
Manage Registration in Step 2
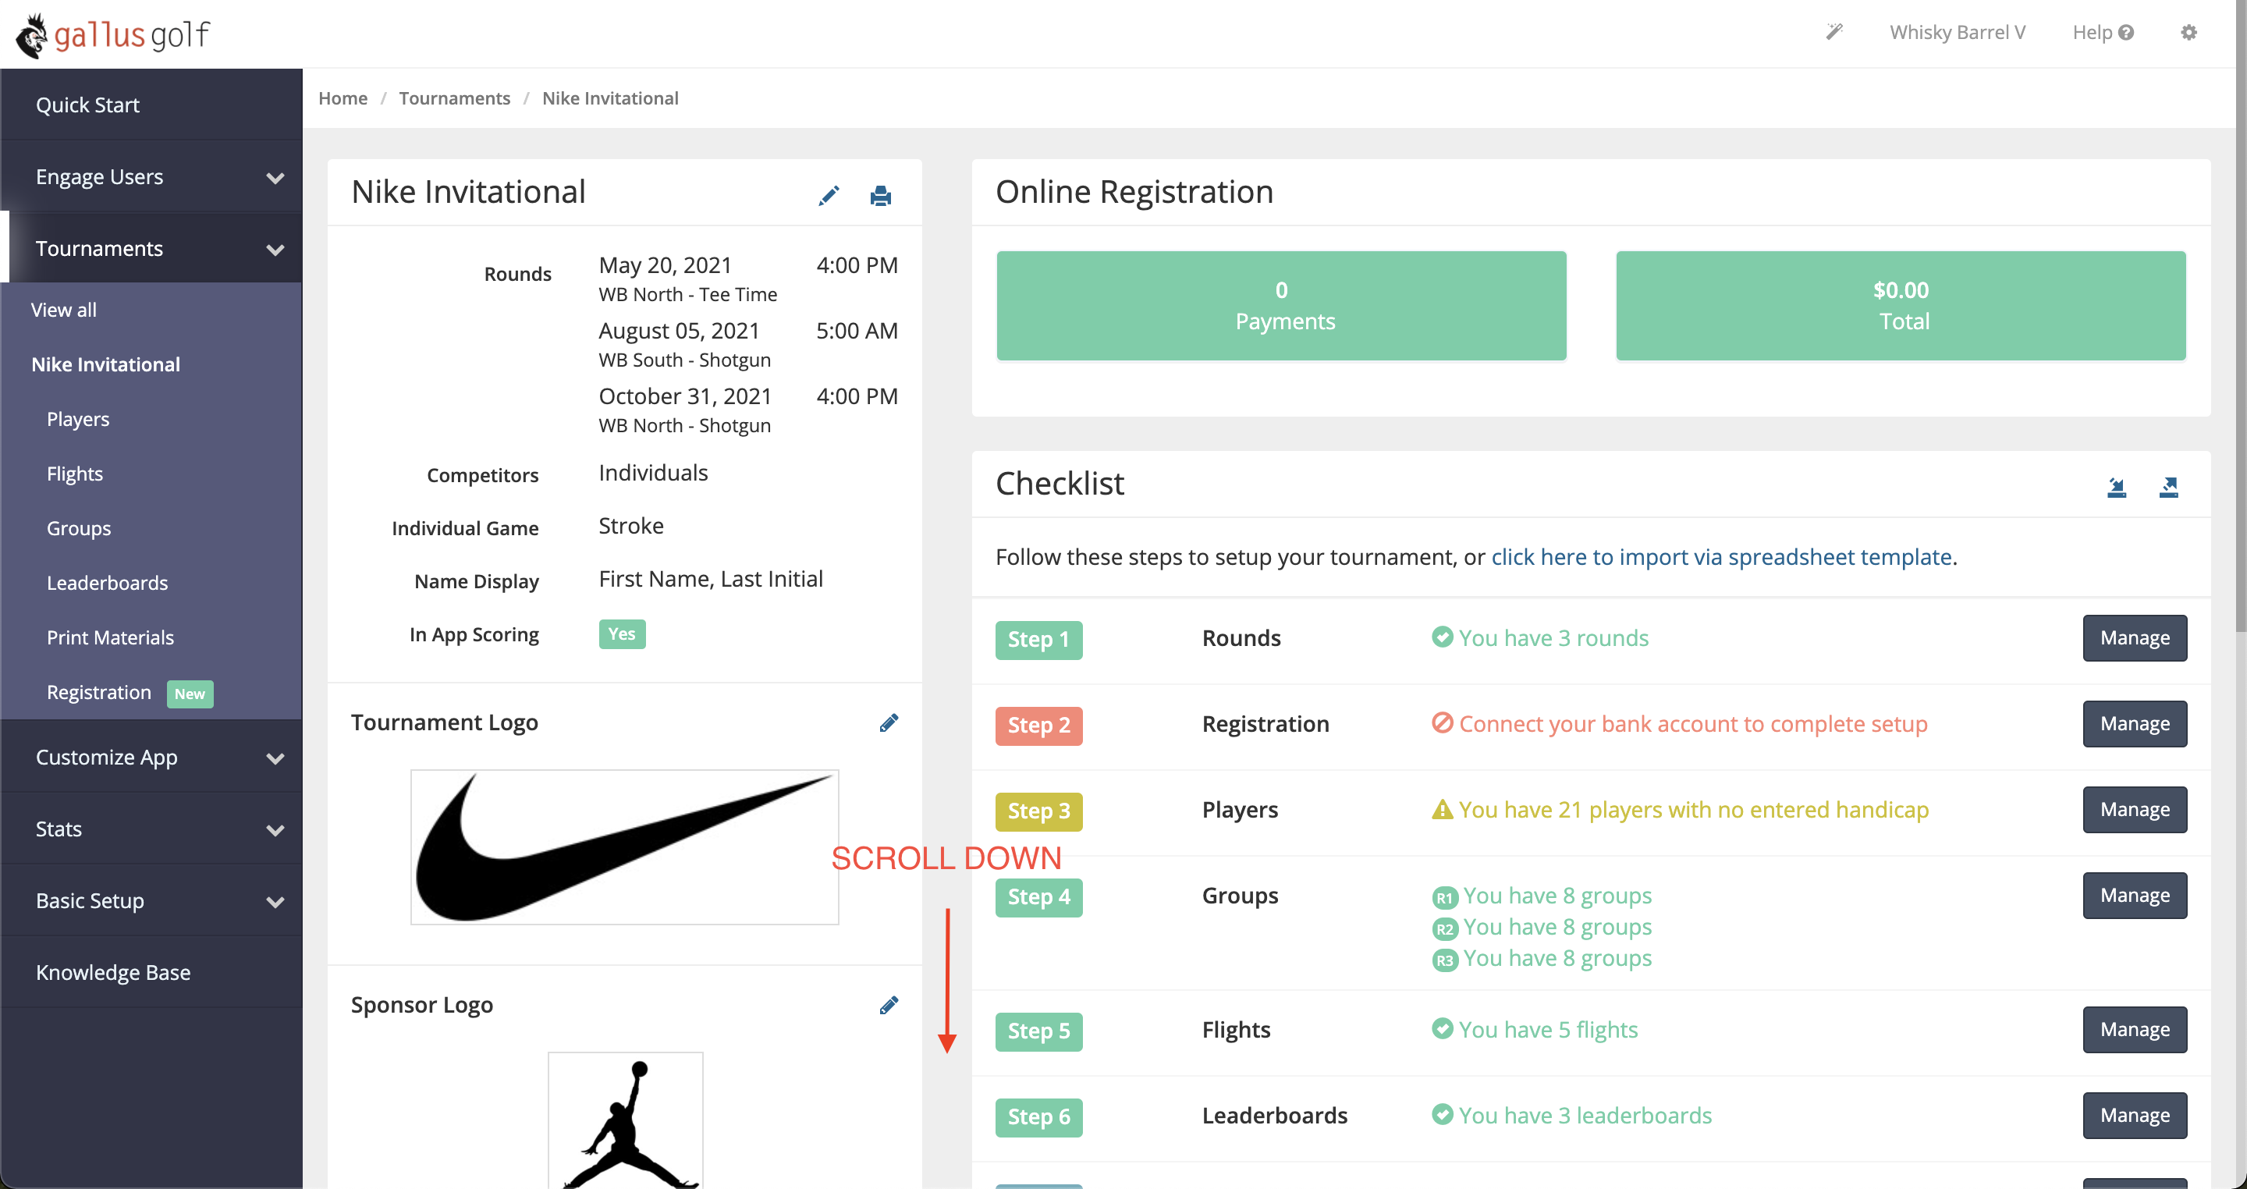tap(2135, 723)
